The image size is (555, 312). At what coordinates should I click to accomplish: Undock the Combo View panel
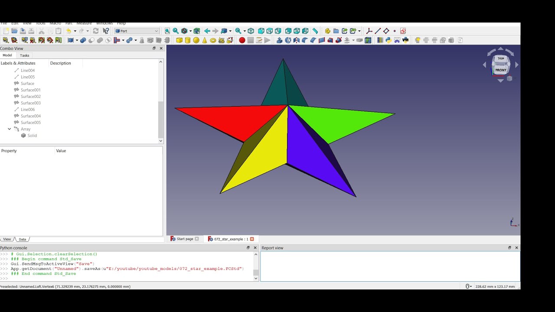[x=154, y=49]
